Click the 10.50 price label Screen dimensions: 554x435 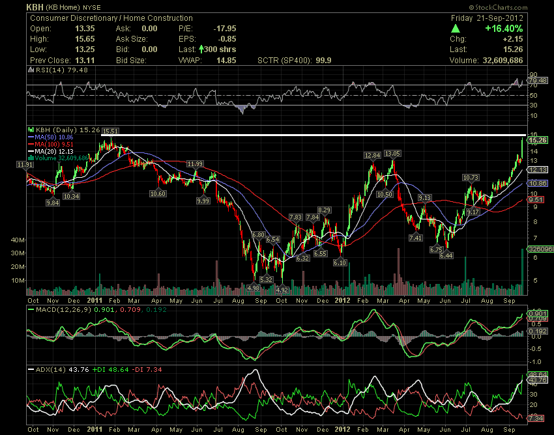(x=385, y=194)
